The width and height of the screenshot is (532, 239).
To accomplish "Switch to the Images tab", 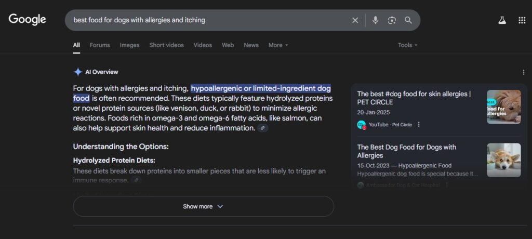I will click(x=129, y=45).
